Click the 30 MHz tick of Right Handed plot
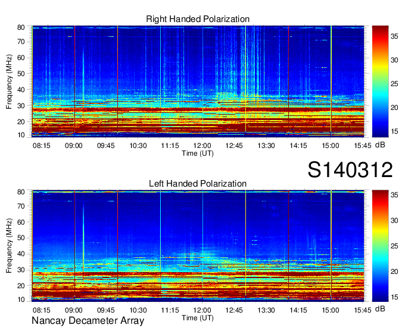 click(21, 106)
